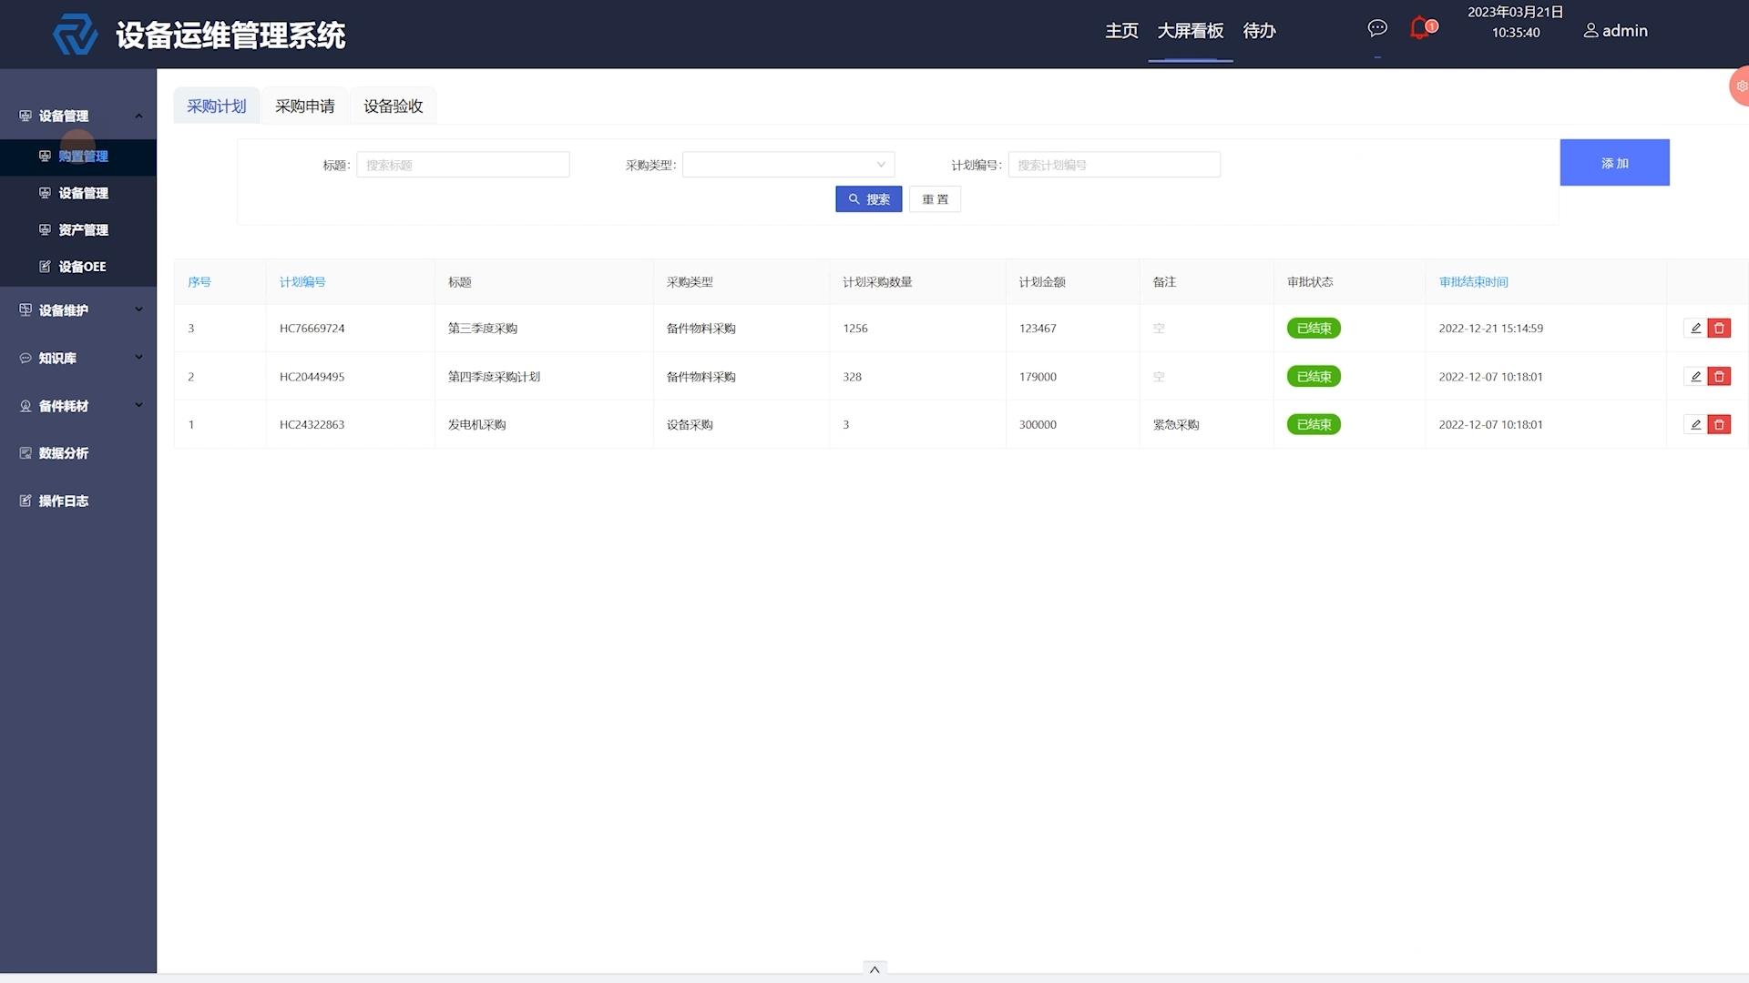This screenshot has width=1749, height=983.
Task: Open 设备OEE in the sidebar
Action: click(78, 267)
